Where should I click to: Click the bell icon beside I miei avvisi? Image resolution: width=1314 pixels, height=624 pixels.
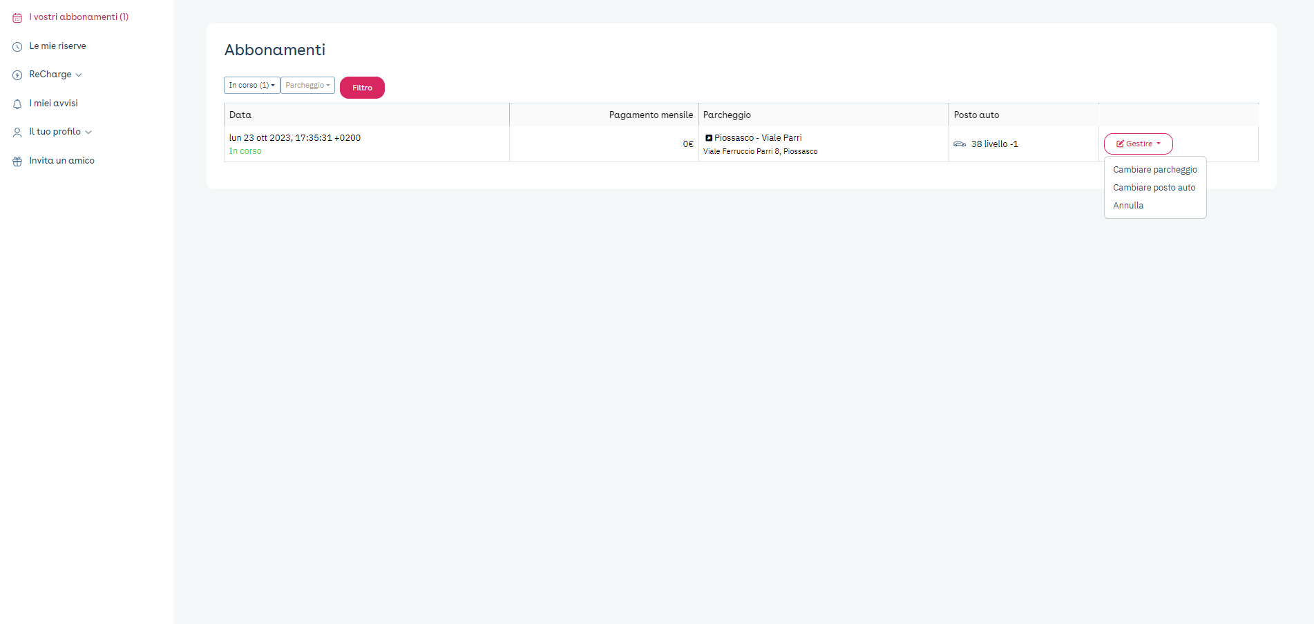tap(17, 104)
